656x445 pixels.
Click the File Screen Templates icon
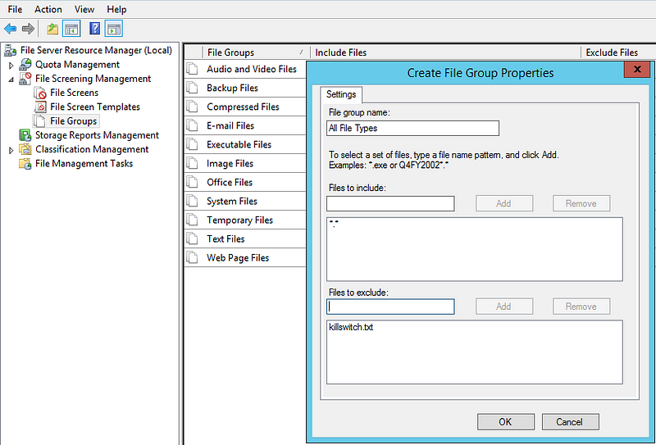[x=40, y=107]
